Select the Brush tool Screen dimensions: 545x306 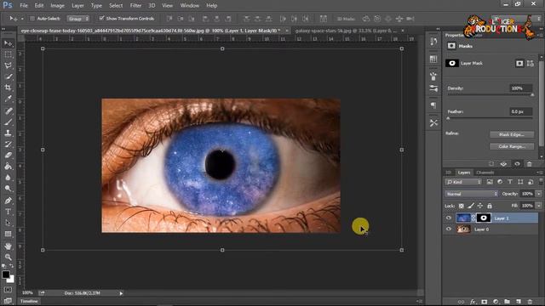pyautogui.click(x=8, y=122)
